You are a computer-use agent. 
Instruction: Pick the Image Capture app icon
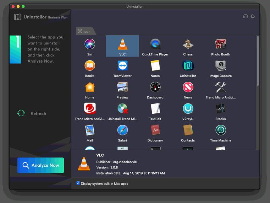221,65
